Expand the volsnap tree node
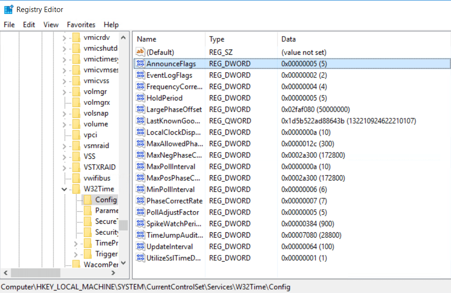The height and width of the screenshot is (293, 451). pos(65,114)
